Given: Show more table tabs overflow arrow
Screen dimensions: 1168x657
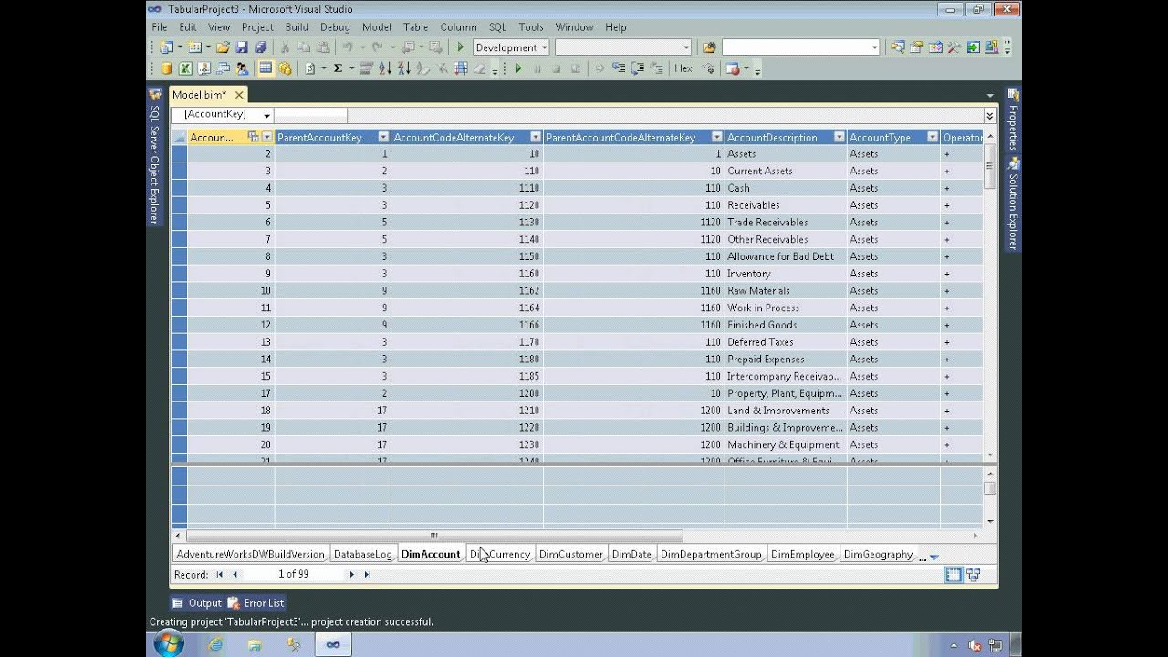Looking at the screenshot, I should (933, 557).
